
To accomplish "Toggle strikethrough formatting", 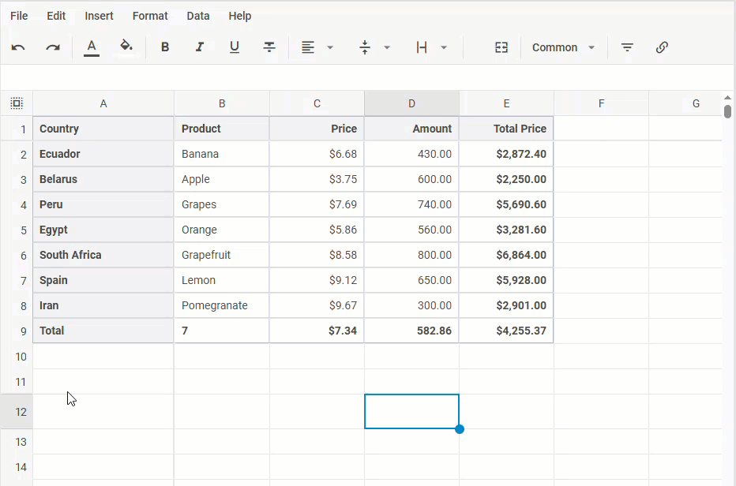I will pos(269,47).
